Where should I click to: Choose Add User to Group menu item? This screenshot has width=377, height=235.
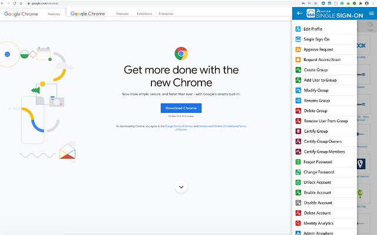pos(325,80)
